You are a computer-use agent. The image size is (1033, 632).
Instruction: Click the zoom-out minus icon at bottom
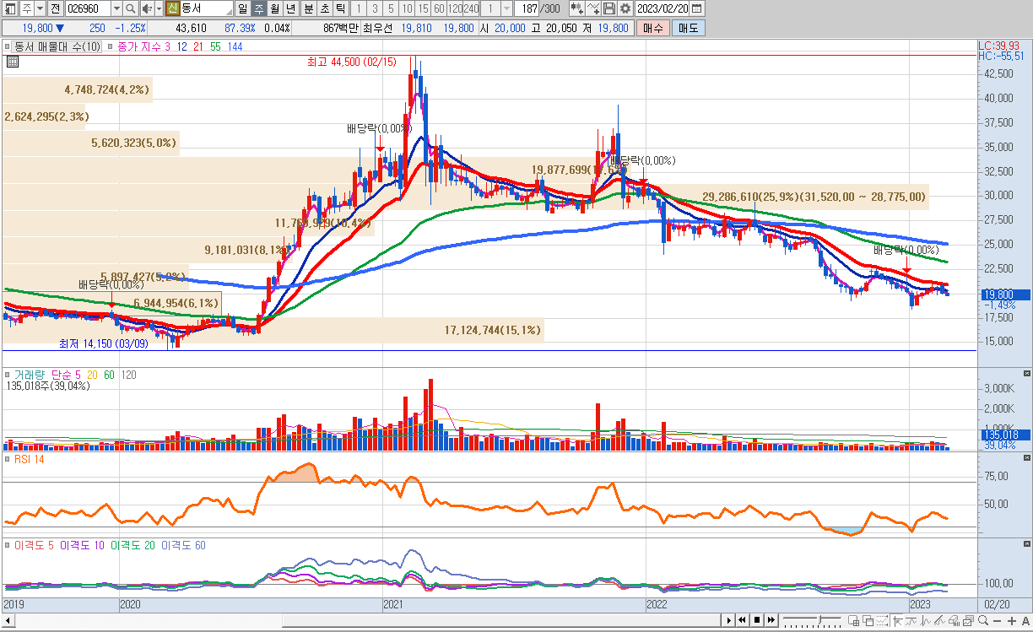(x=998, y=621)
